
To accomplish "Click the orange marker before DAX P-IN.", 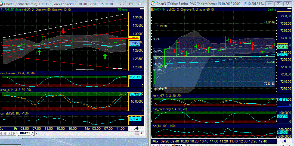I will click(152, 9).
